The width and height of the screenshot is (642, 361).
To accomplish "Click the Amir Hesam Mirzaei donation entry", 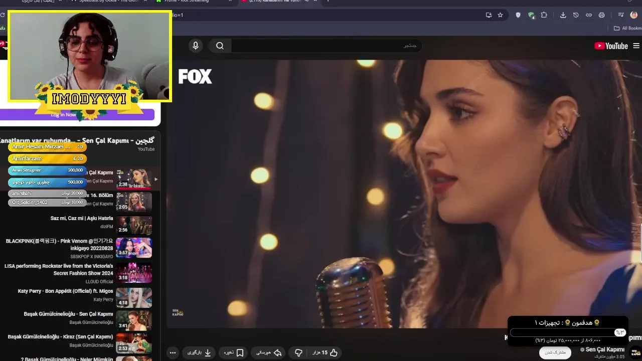I will coord(47,147).
